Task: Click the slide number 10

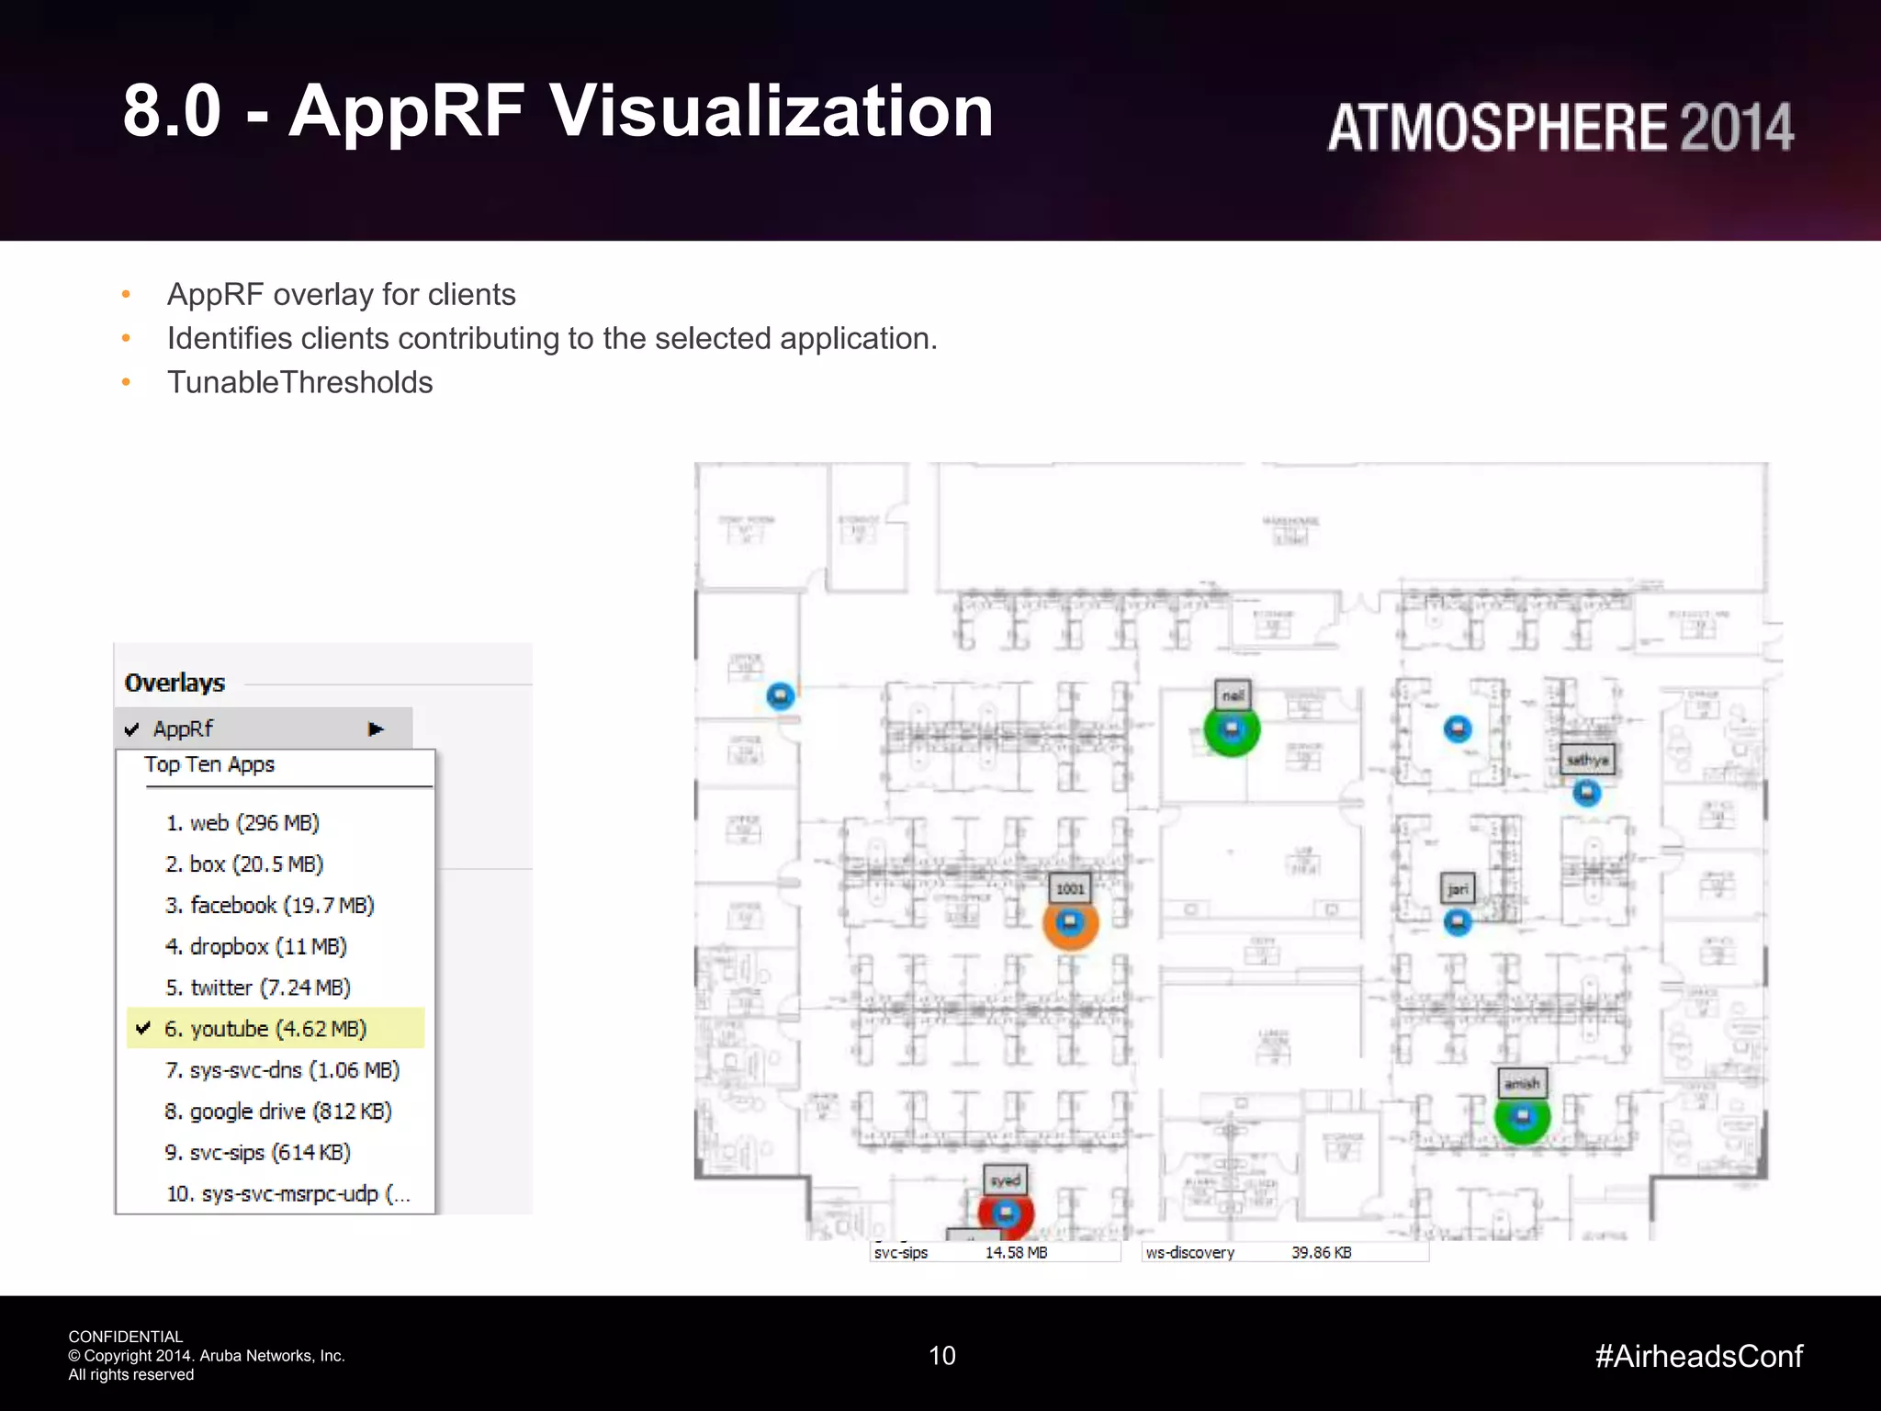Action: tap(942, 1356)
